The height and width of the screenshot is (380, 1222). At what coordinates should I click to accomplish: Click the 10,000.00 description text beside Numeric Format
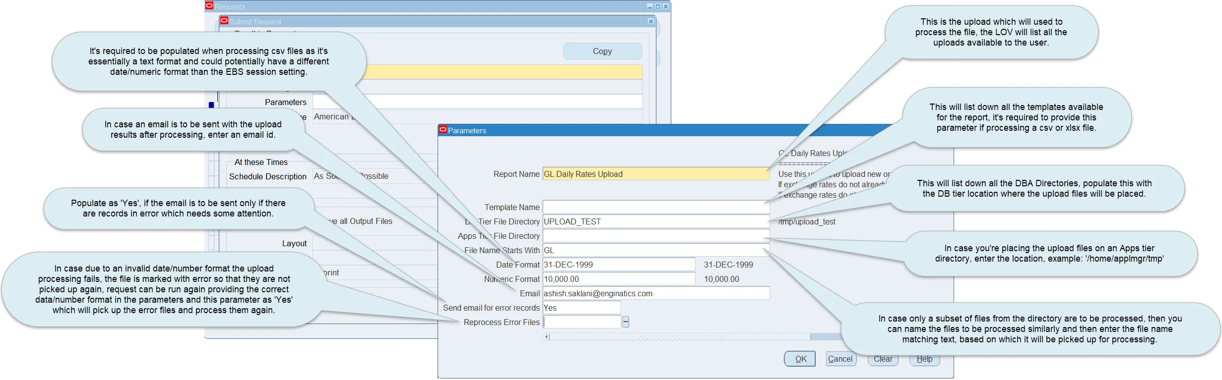coord(721,279)
